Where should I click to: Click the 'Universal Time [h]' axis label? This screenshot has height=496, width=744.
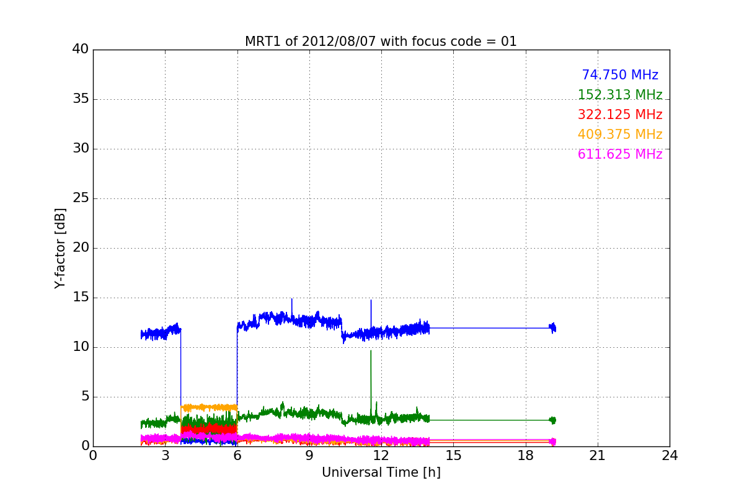(381, 472)
